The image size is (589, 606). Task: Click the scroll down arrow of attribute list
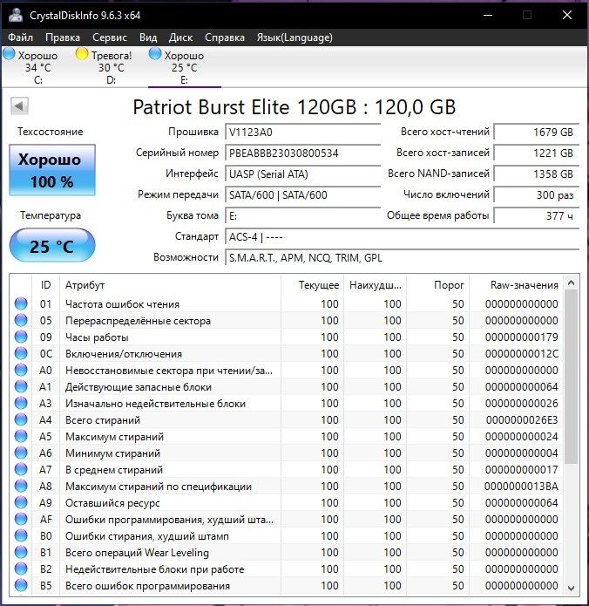[x=572, y=589]
